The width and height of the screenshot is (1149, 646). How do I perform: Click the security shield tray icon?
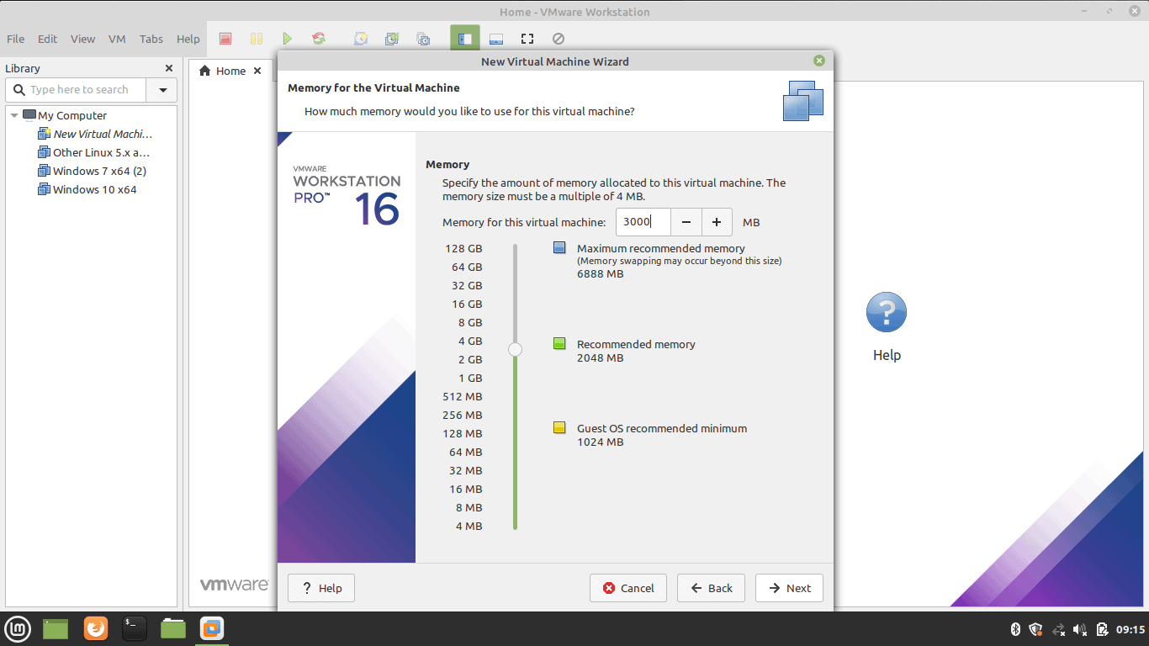pyautogui.click(x=1036, y=629)
